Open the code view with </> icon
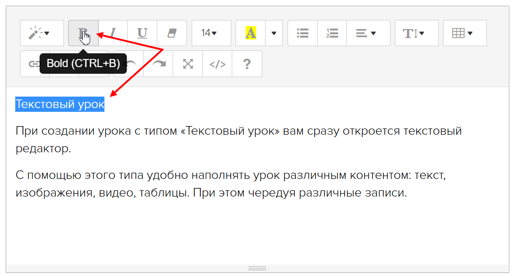 tap(217, 64)
